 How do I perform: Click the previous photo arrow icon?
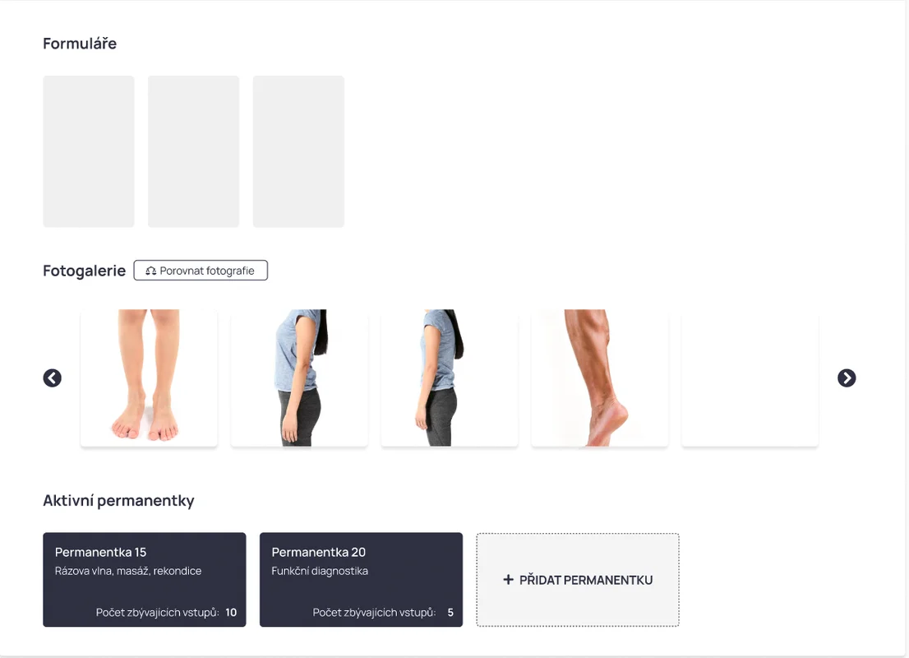click(x=52, y=378)
